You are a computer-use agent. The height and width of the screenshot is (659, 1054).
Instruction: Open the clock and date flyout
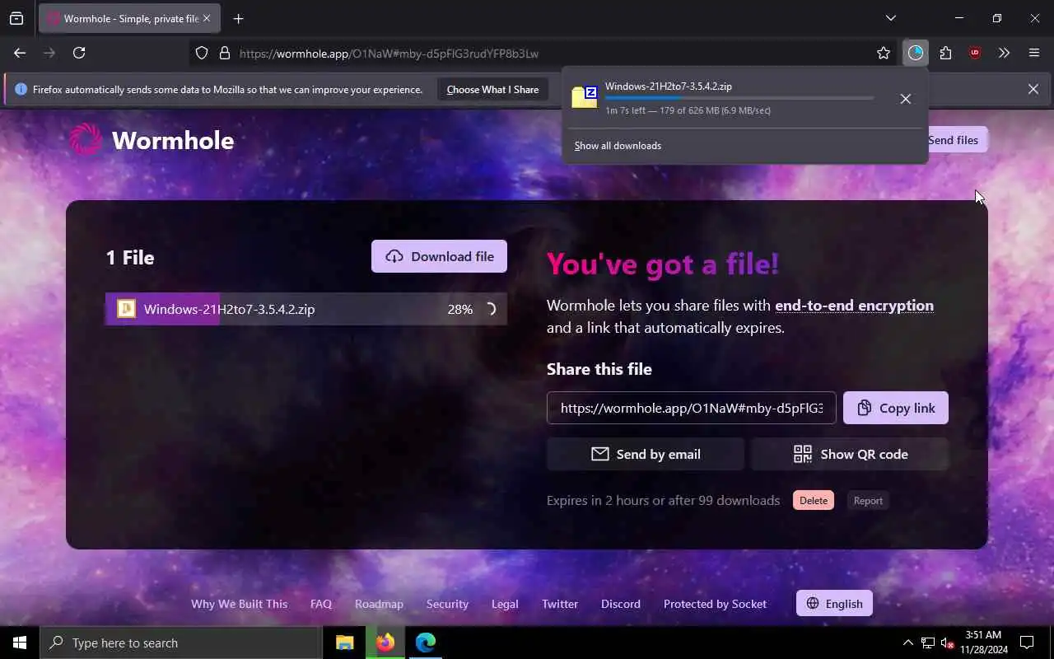tap(982, 643)
